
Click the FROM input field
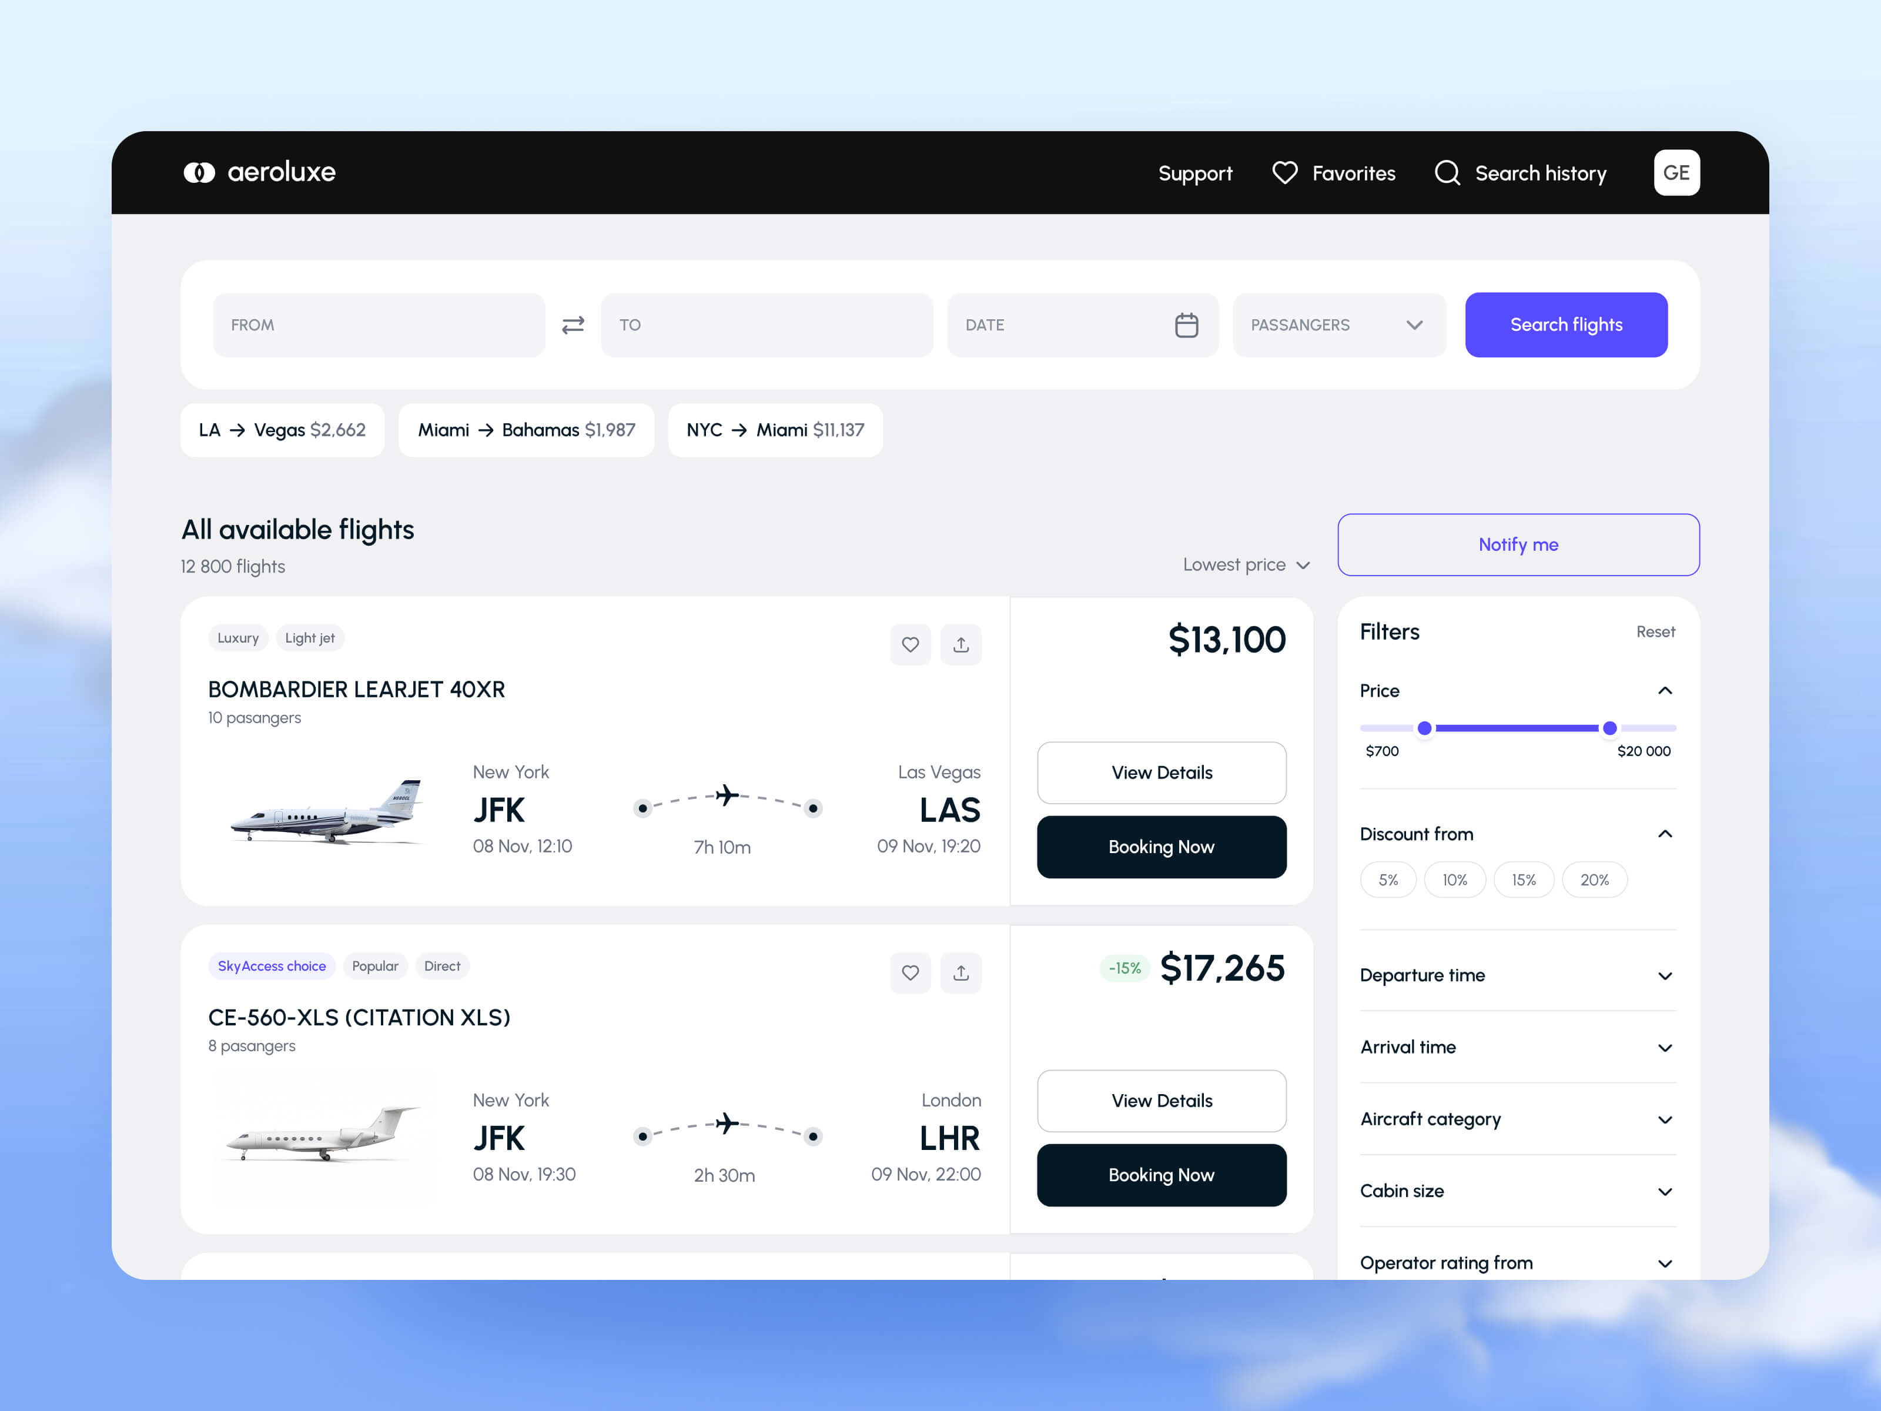tap(379, 325)
